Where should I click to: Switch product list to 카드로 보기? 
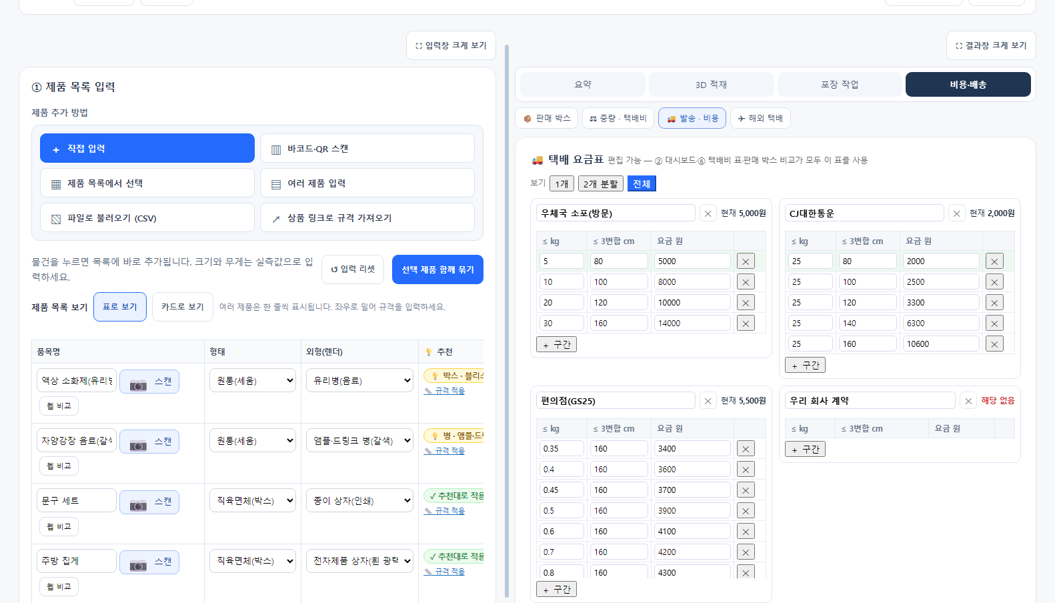point(183,307)
